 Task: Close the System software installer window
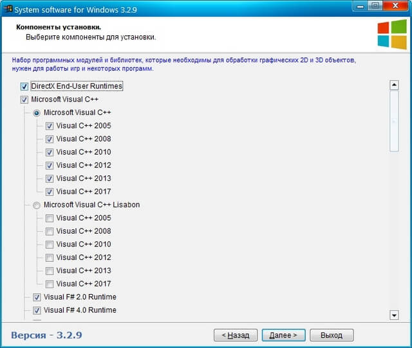[395, 6]
